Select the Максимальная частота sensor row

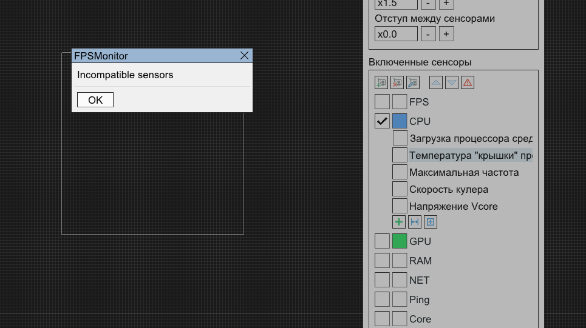coord(464,172)
